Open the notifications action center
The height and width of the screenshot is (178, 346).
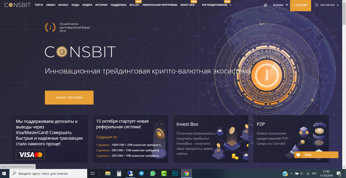[339, 173]
